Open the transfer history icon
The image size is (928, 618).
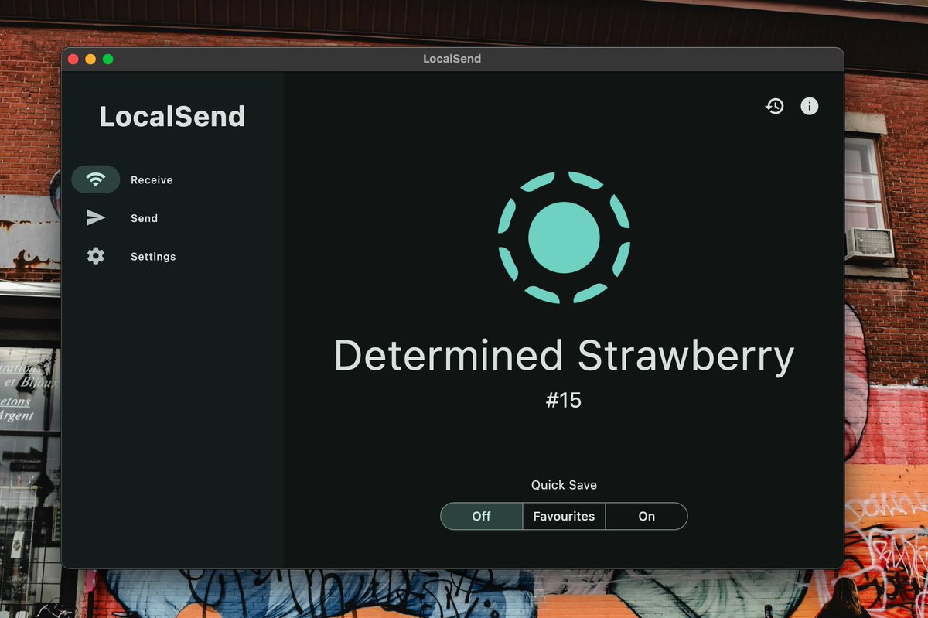(x=775, y=106)
